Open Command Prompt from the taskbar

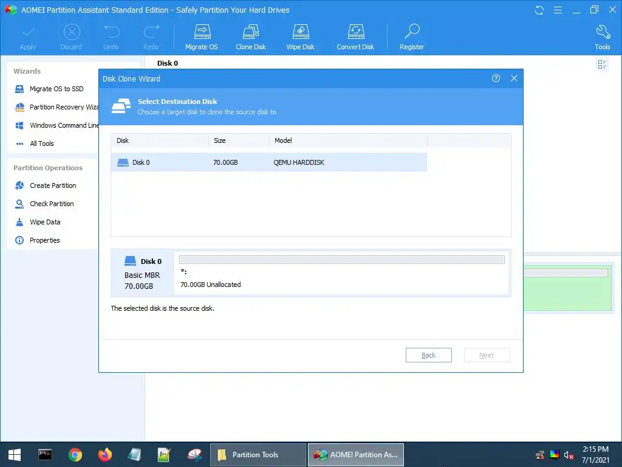45,455
